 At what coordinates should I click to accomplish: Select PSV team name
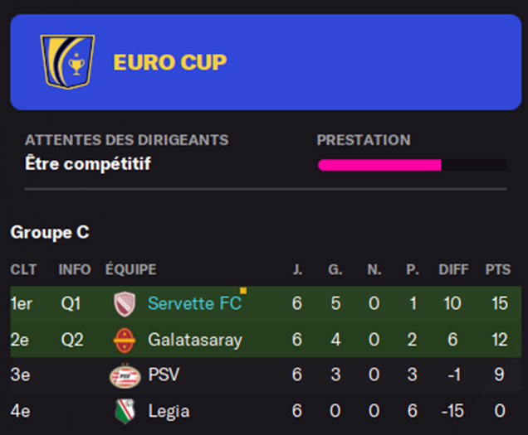point(164,375)
